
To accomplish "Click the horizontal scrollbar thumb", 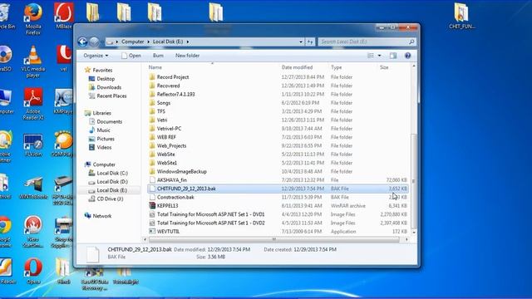I will tap(274, 239).
